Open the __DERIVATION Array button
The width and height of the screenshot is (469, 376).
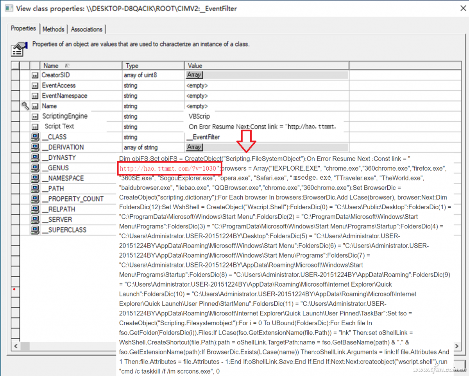(x=194, y=147)
